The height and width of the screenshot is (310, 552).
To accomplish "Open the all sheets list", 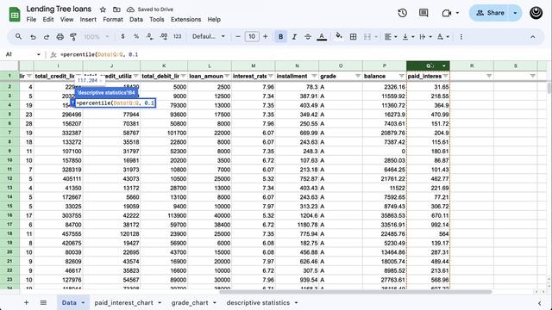I will coord(43,302).
